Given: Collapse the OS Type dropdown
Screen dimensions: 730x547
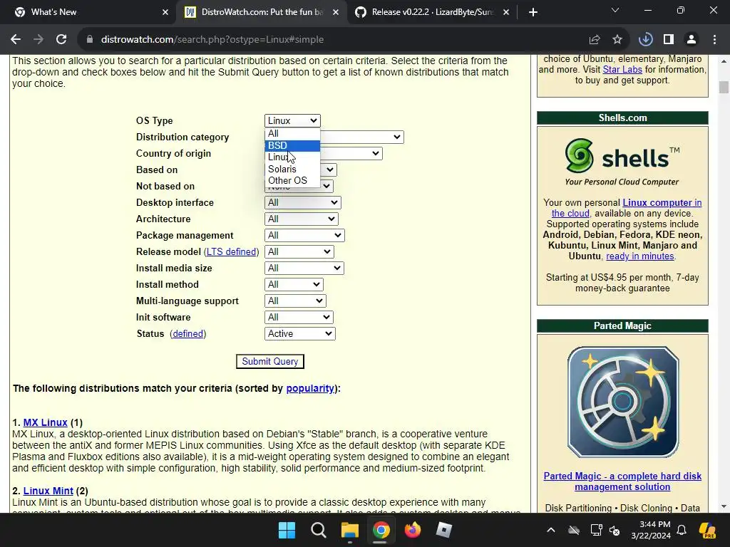Looking at the screenshot, I should click(292, 120).
